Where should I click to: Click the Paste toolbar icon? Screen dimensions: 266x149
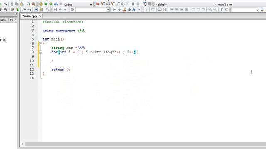pyautogui.click(x=22, y=4)
